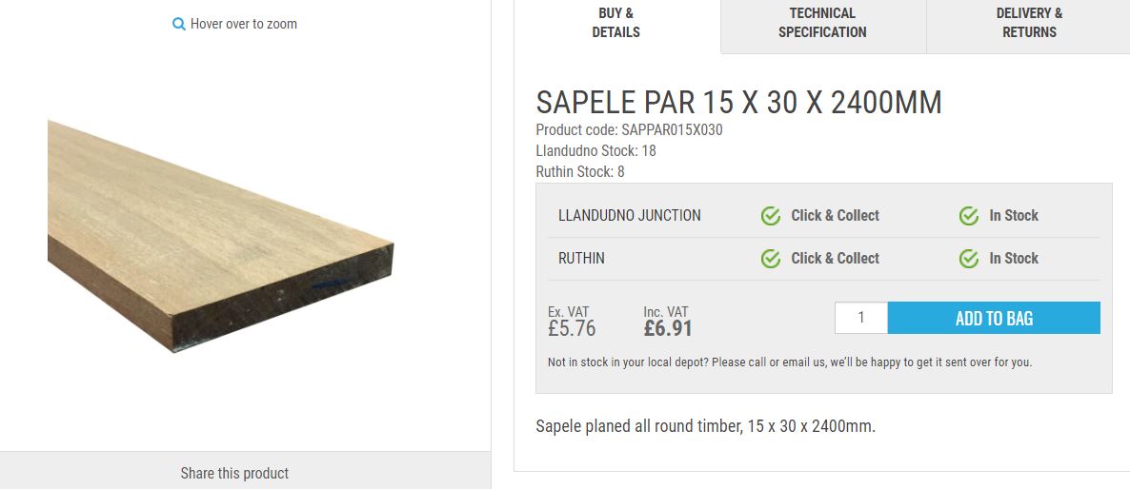Click the Llandudno Junction Click & Collect checkmark icon
The width and height of the screenshot is (1130, 489).
(x=771, y=216)
